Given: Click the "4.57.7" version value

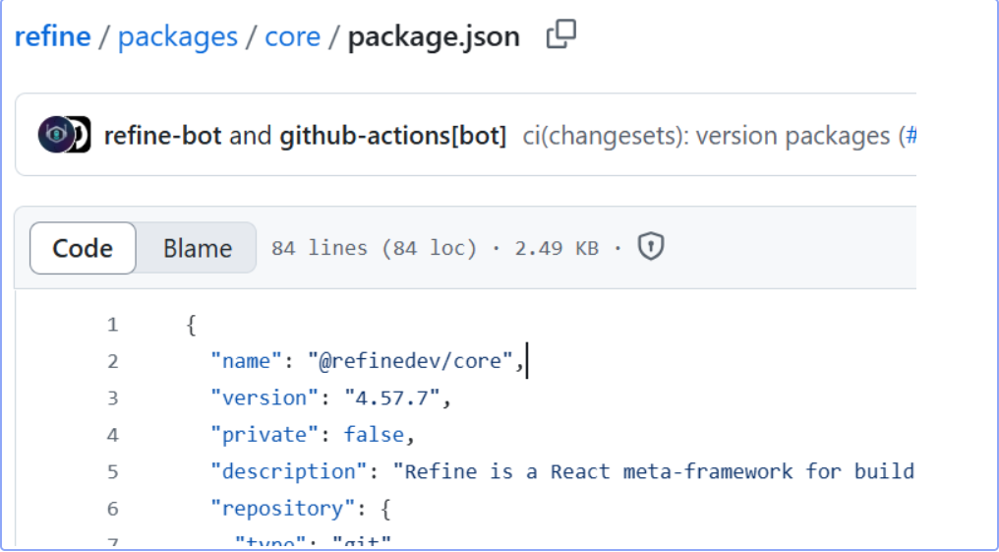Looking at the screenshot, I should (392, 399).
